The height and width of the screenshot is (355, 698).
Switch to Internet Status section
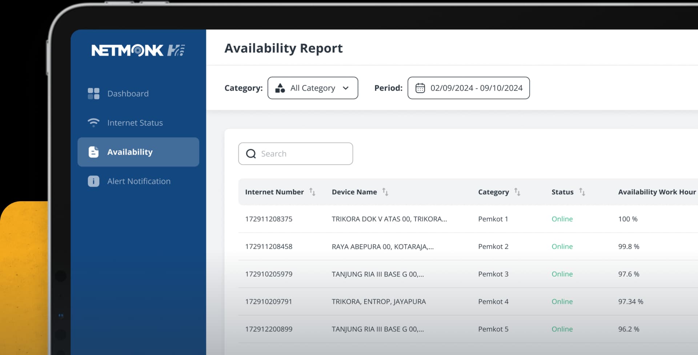click(x=135, y=123)
